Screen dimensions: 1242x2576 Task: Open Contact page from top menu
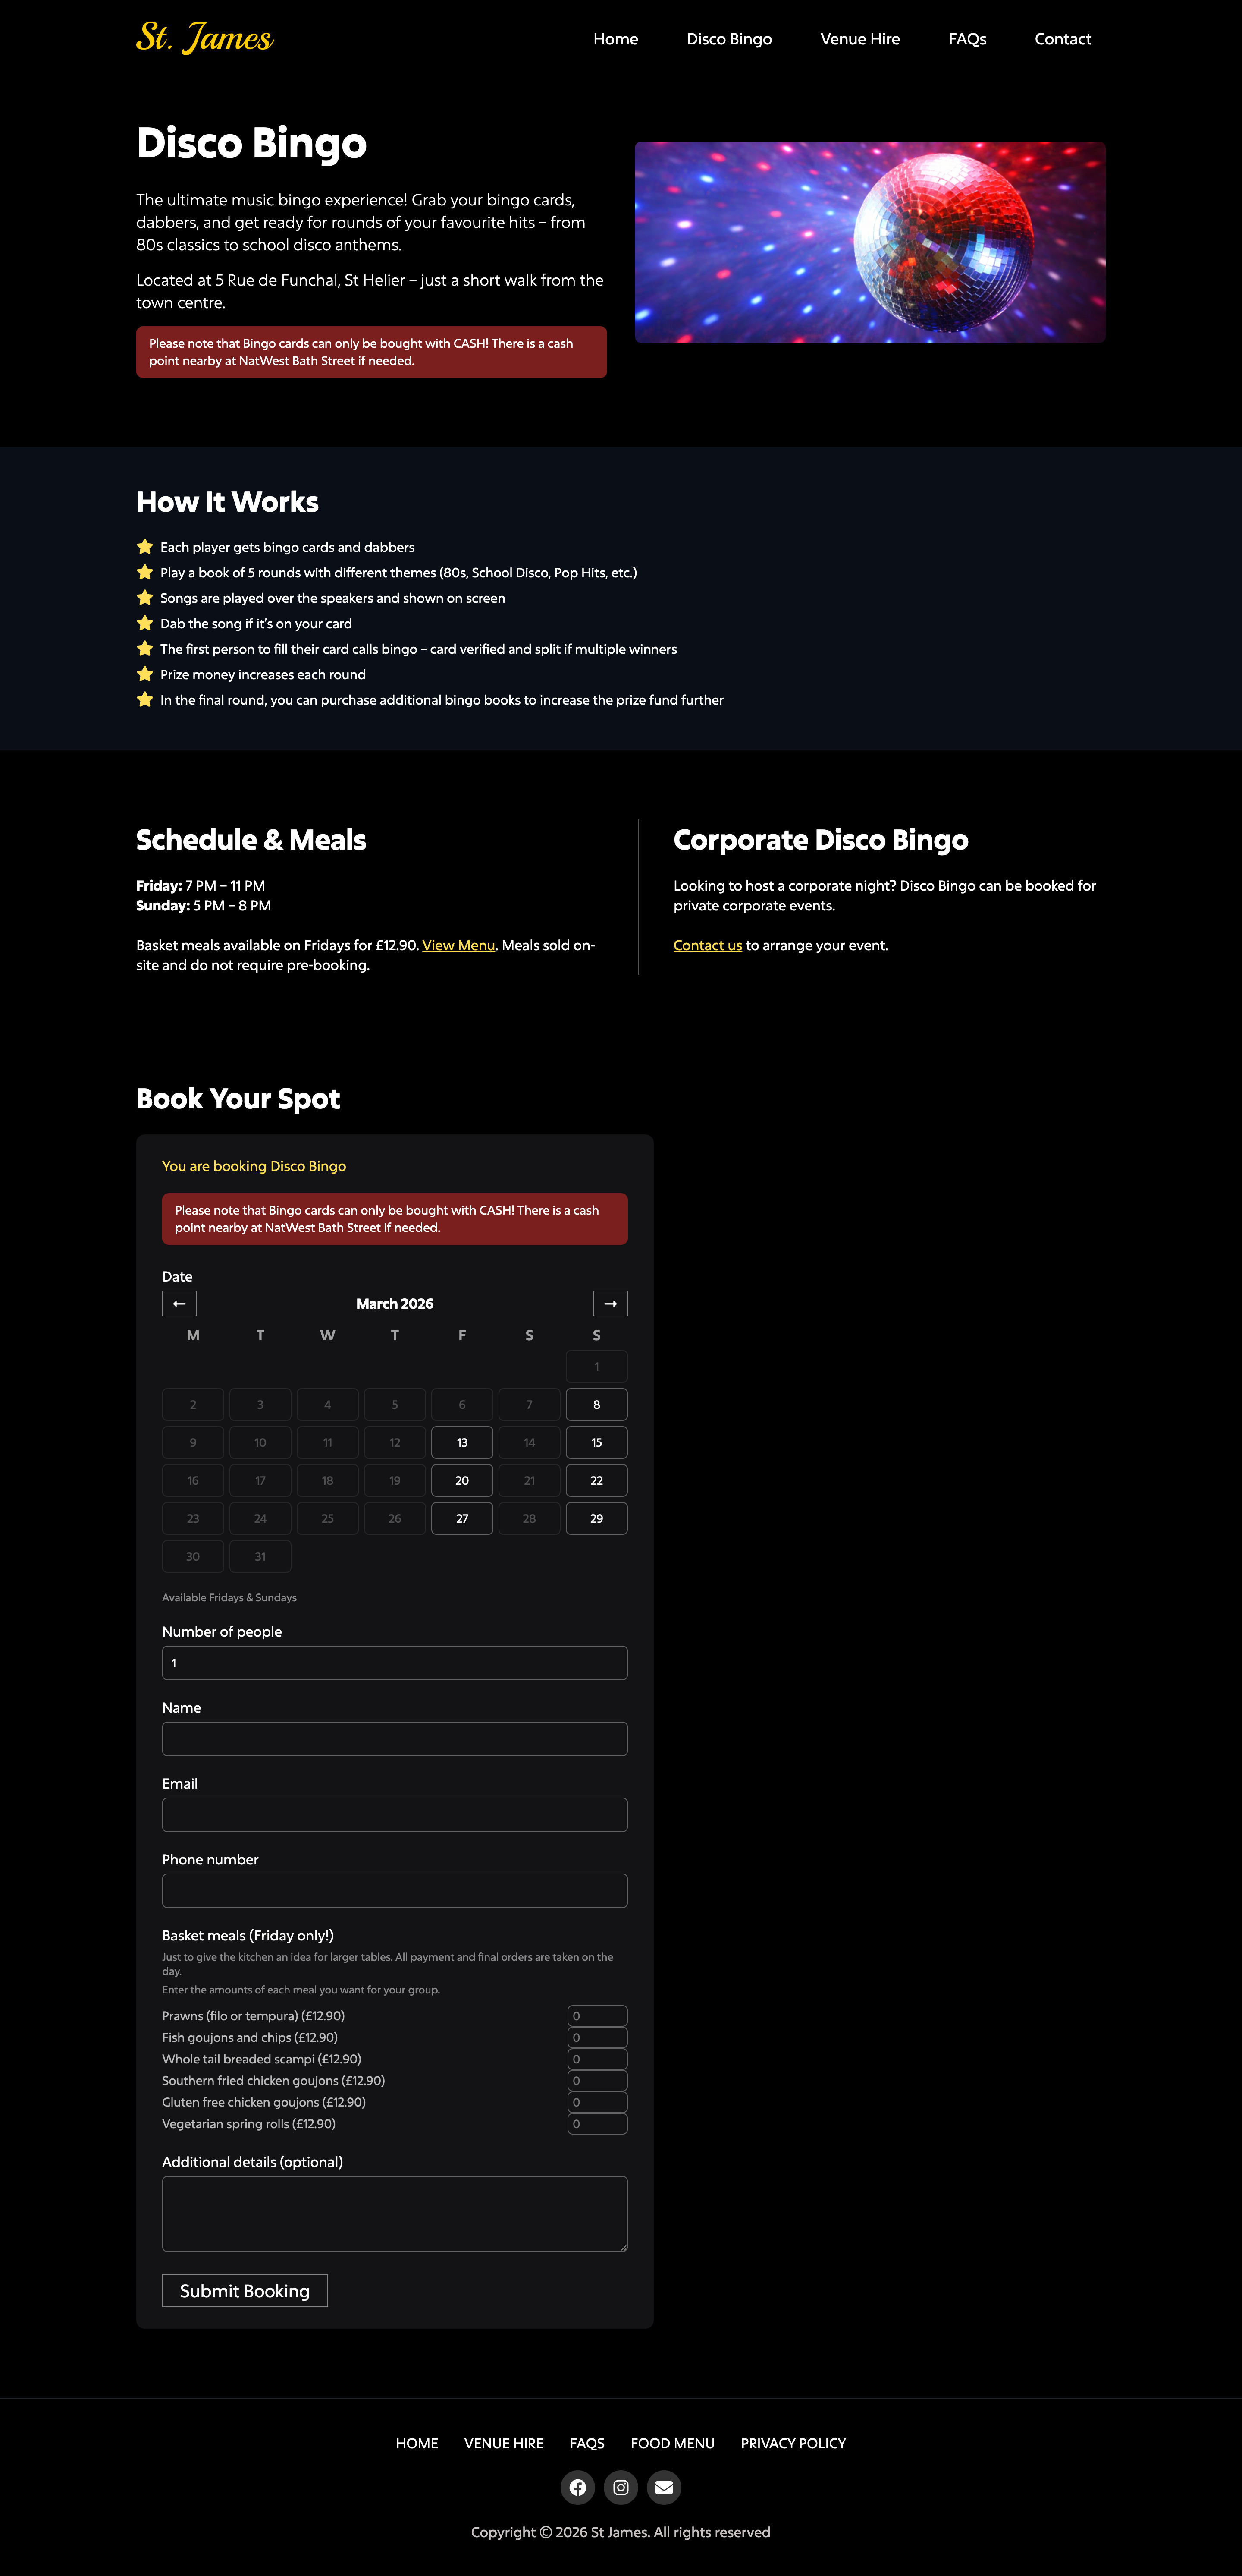[x=1062, y=39]
